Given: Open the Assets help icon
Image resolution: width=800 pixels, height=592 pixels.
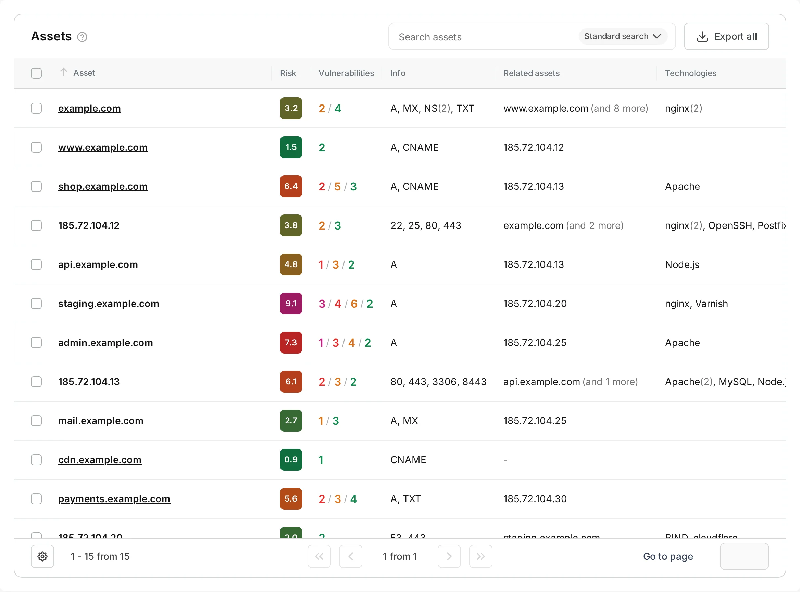Looking at the screenshot, I should point(83,37).
